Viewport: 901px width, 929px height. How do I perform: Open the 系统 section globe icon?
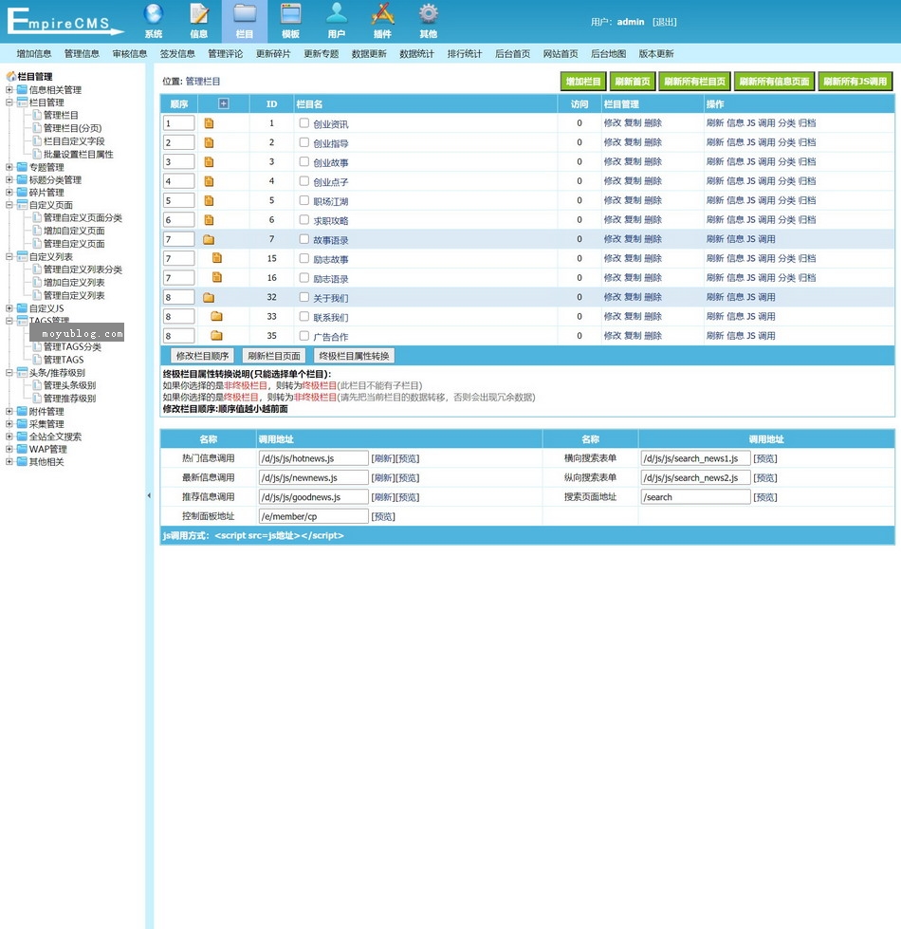pos(154,13)
